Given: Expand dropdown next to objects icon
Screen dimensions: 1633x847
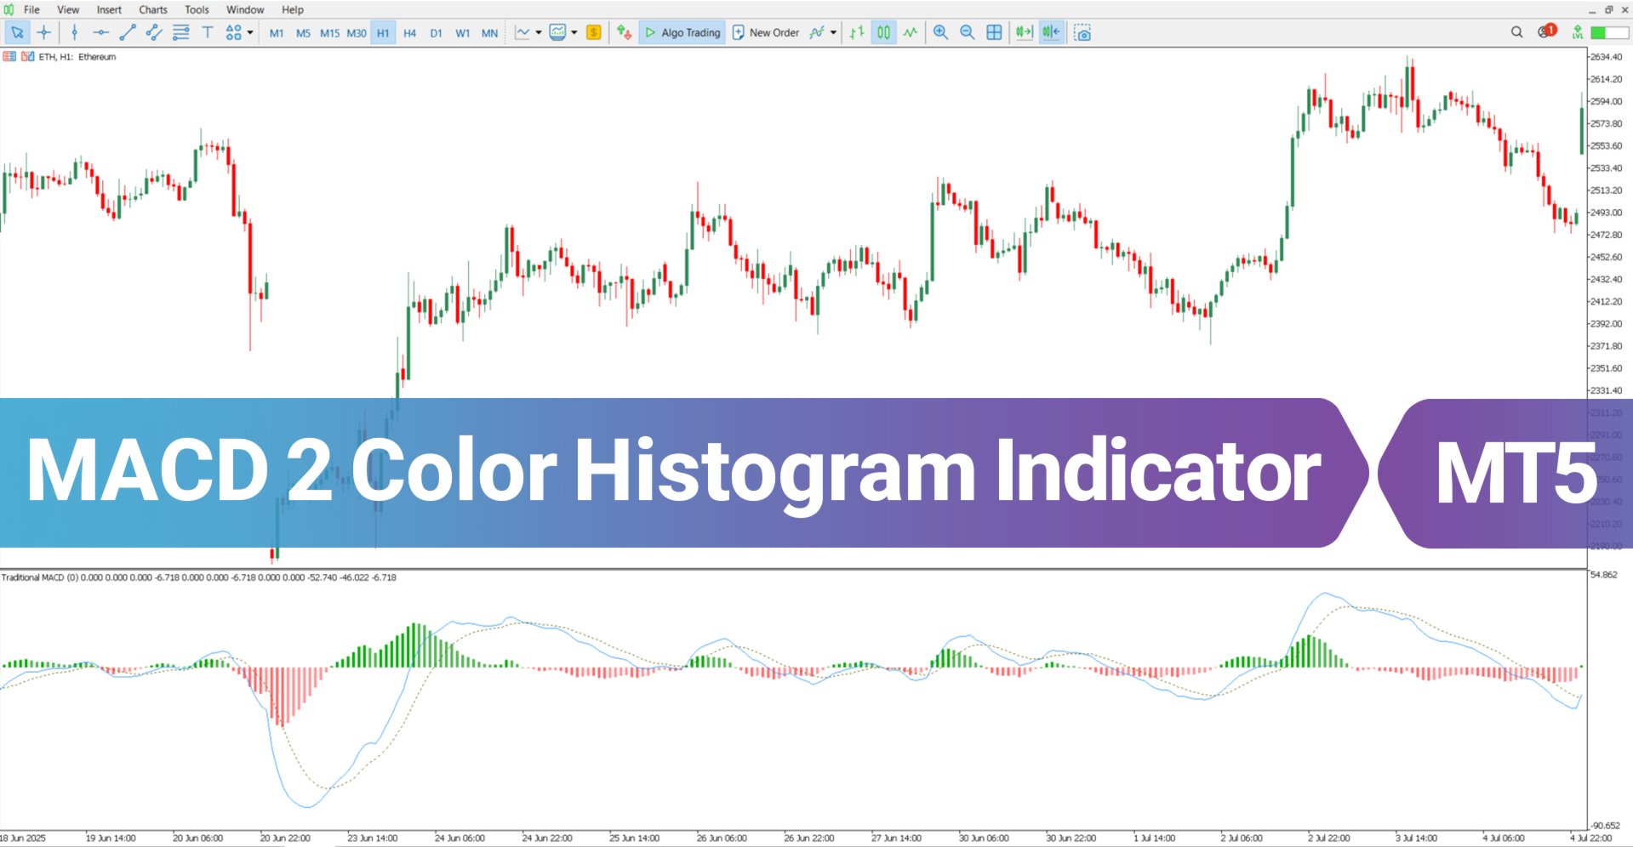Looking at the screenshot, I should tap(833, 32).
